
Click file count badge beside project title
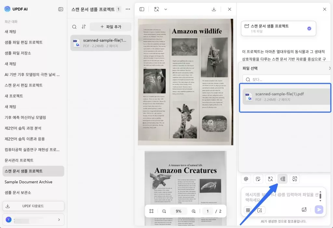coord(118,9)
